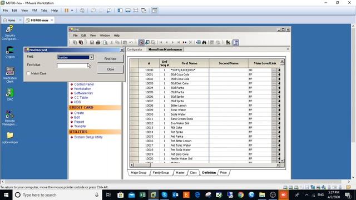Open the EMC File menu
The image size is (356, 200).
[75, 36]
